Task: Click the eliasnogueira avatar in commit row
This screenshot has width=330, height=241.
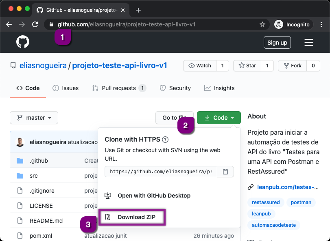Action: pos(20,142)
